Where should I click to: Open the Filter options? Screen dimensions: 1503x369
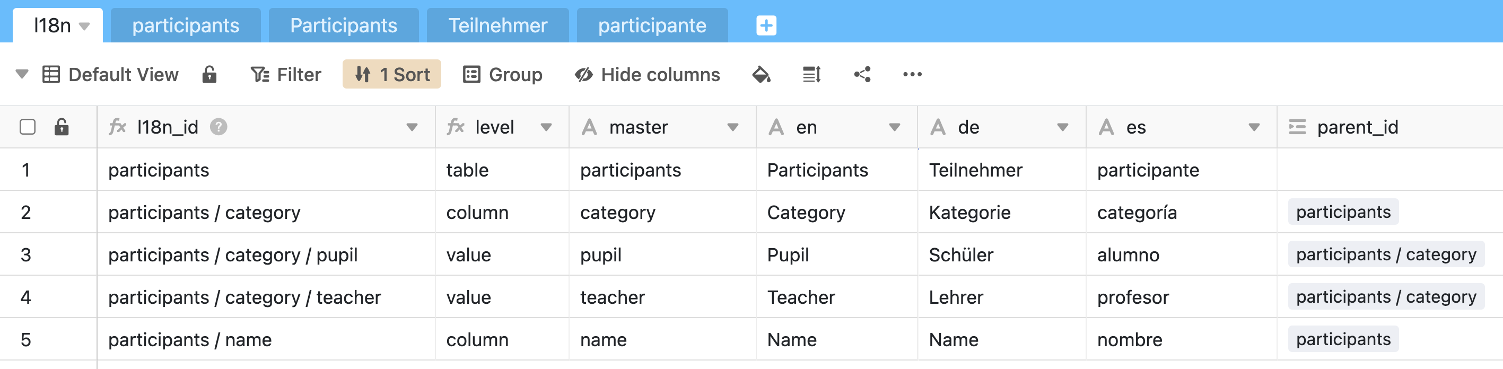tap(286, 75)
